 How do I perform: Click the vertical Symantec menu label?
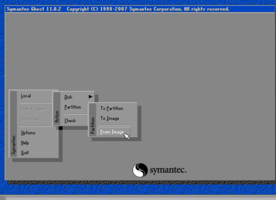click(x=13, y=145)
